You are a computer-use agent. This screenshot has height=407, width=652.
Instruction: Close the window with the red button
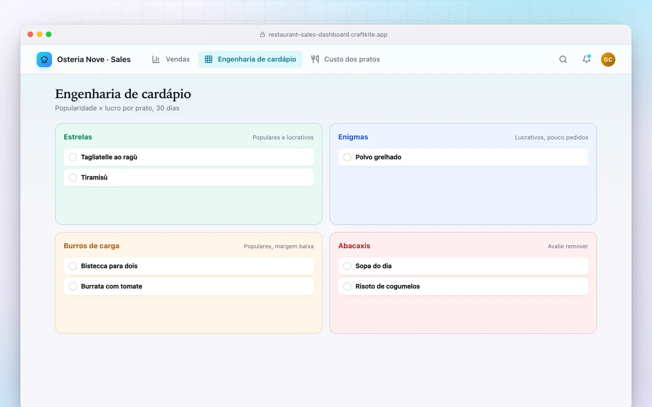(x=31, y=35)
